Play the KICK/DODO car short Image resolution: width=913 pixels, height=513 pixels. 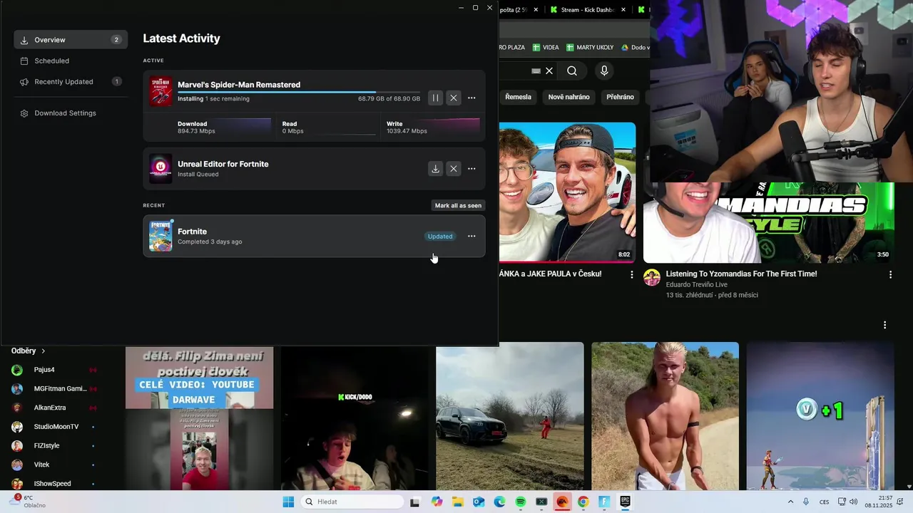pyautogui.click(x=355, y=418)
